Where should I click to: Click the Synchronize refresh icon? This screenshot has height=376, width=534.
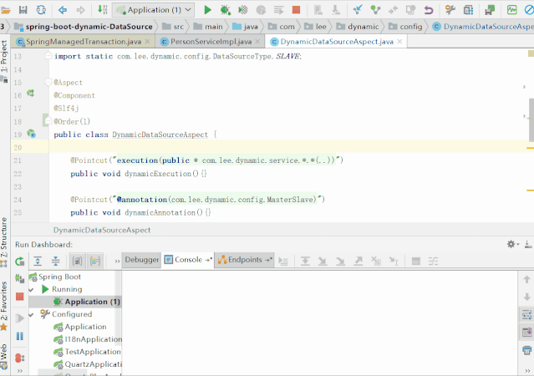[x=41, y=10]
